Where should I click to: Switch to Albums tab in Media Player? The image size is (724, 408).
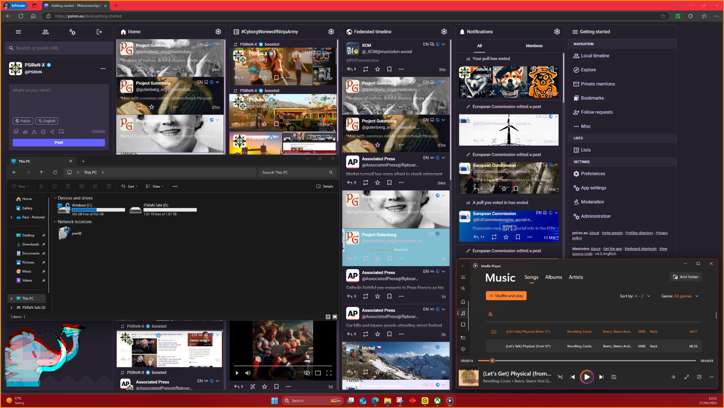553,277
